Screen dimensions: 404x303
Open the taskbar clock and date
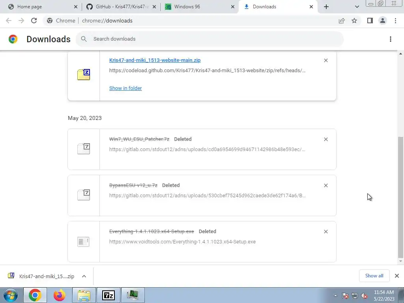pyautogui.click(x=384, y=296)
